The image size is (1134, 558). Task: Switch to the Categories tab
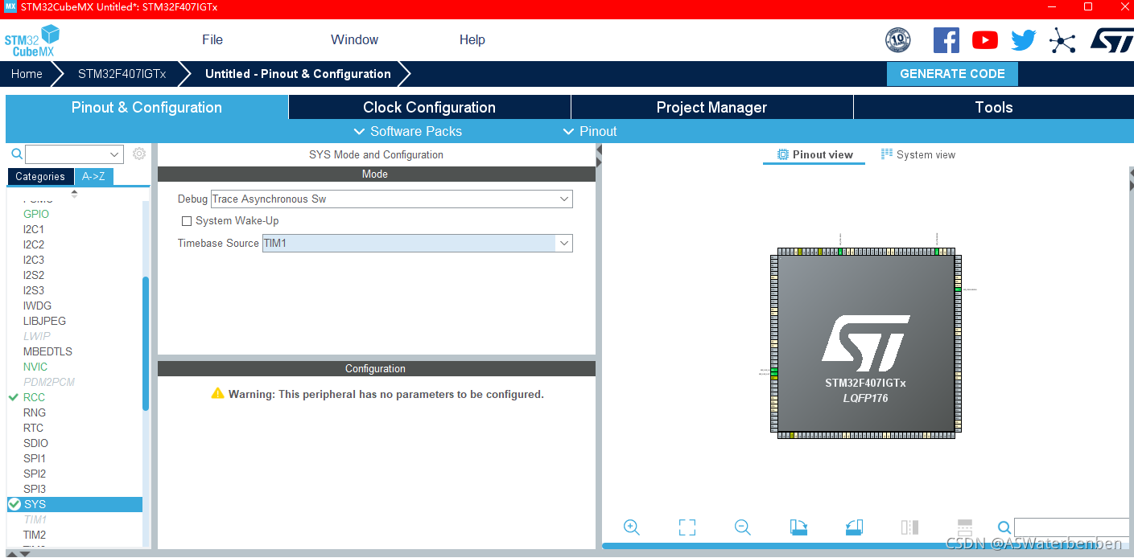[x=40, y=177]
